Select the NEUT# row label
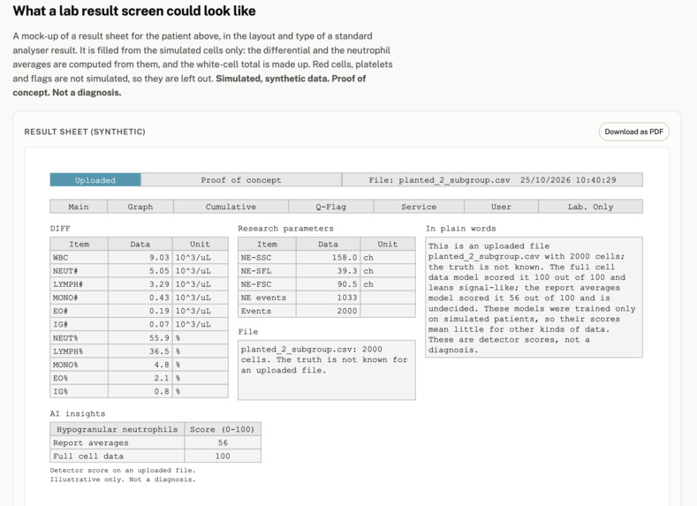The width and height of the screenshot is (697, 506). point(80,271)
